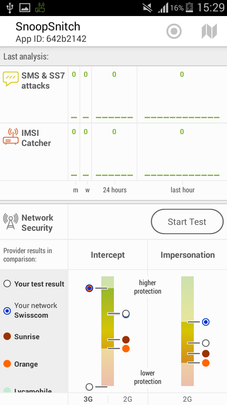This screenshot has height=405, width=227.
Task: Open the picture notification icon in status bar
Action: [x=25, y=8]
